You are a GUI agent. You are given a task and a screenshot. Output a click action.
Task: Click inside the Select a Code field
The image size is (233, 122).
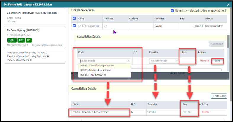pyautogui.click(x=102, y=61)
